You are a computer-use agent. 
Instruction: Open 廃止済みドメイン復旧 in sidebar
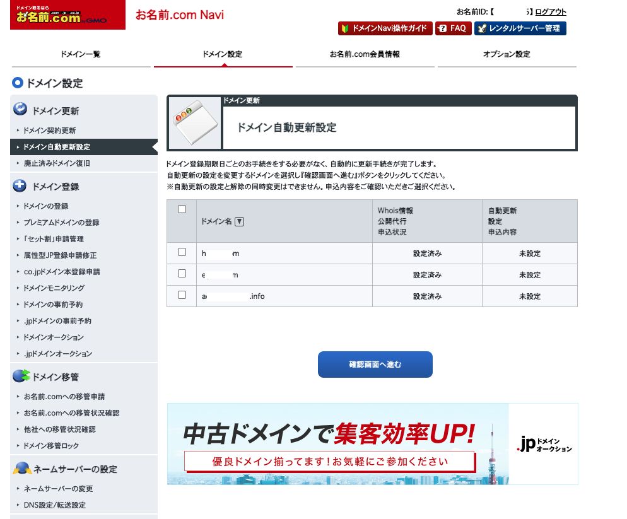pyautogui.click(x=57, y=163)
